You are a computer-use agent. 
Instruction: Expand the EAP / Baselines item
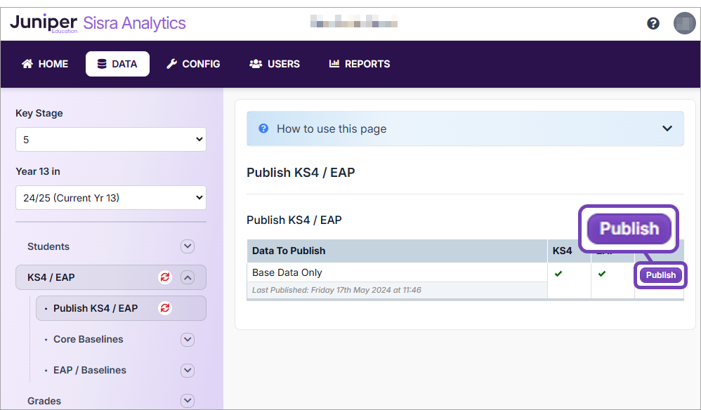pos(187,370)
